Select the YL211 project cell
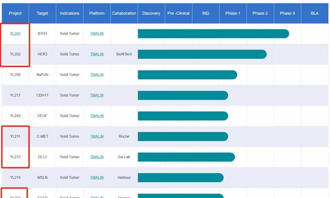This screenshot has height=198, width=330. [15, 136]
